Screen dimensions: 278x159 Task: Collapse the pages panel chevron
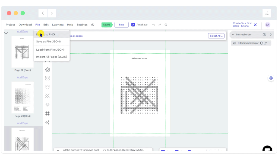[x=6, y=33]
